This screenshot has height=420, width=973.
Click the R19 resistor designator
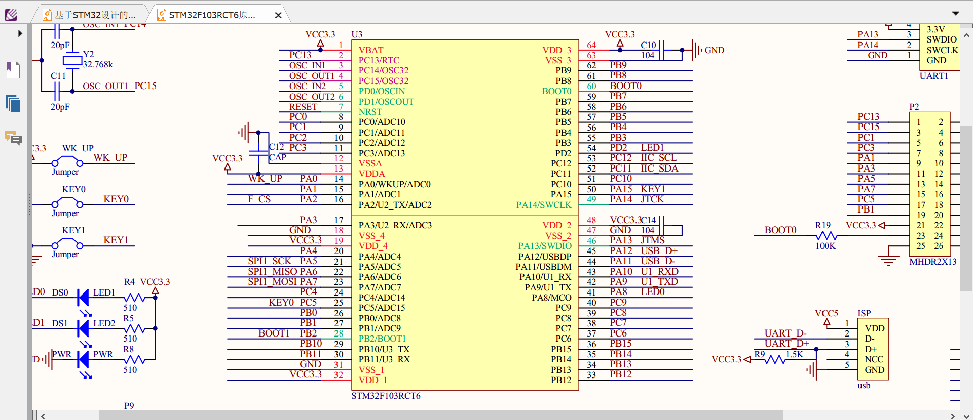(x=823, y=225)
